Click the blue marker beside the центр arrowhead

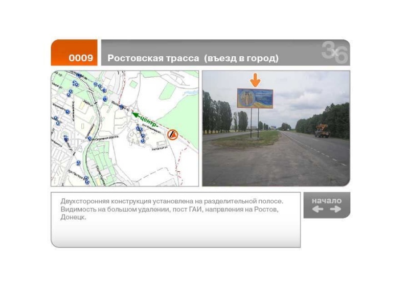[122, 107]
